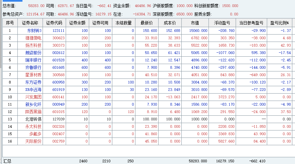The image size is (295, 164).
Task: Select the XR中远海 stock name
Action: 33,90
